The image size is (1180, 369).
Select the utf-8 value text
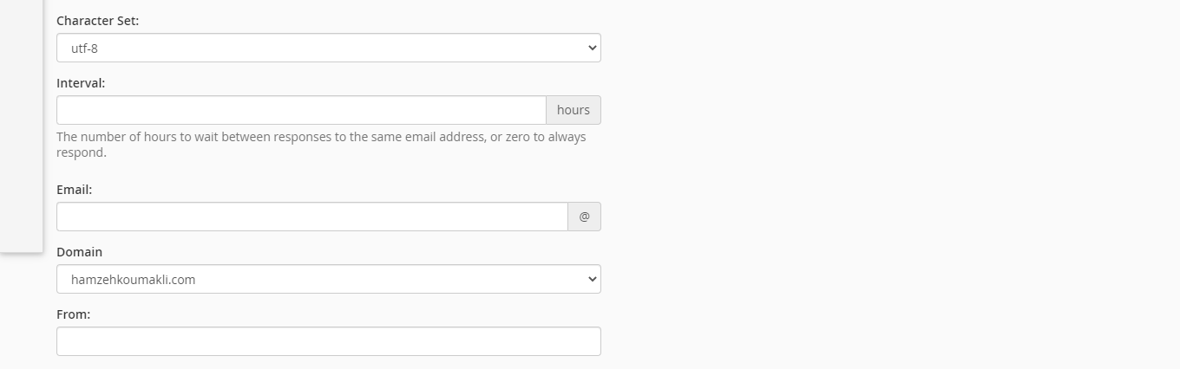[84, 49]
